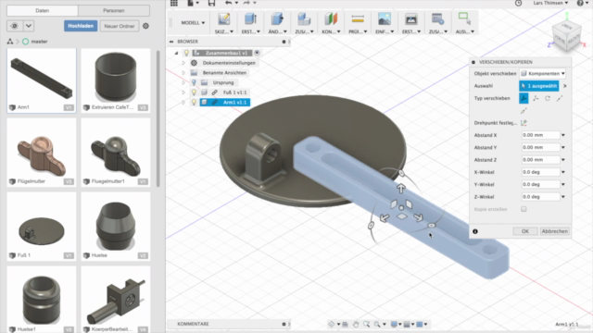The image size is (593, 333).
Task: Click the Neuer Ordner button
Action: coord(120,26)
